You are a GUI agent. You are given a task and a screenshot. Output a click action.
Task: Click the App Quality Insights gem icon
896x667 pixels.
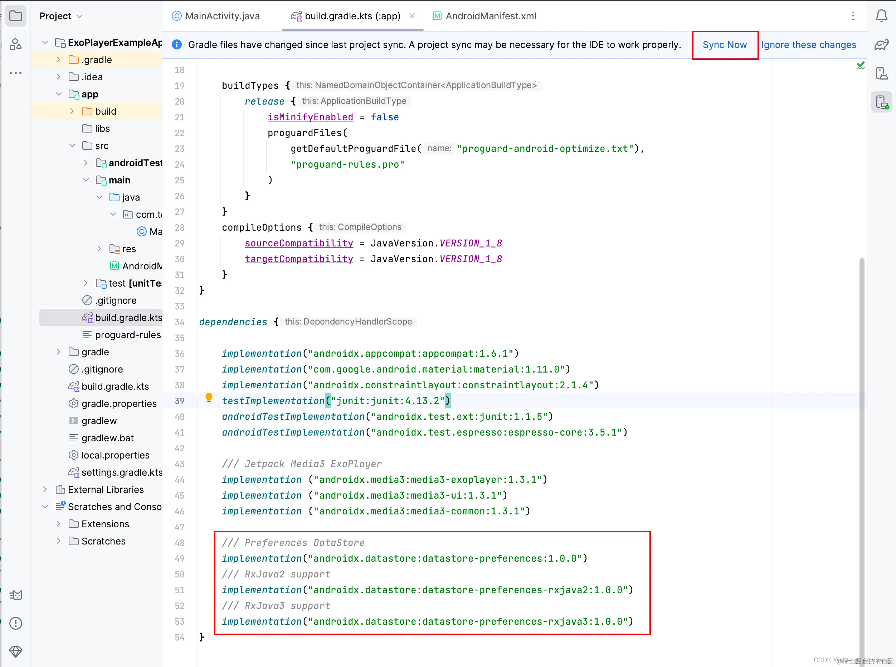pos(15,652)
